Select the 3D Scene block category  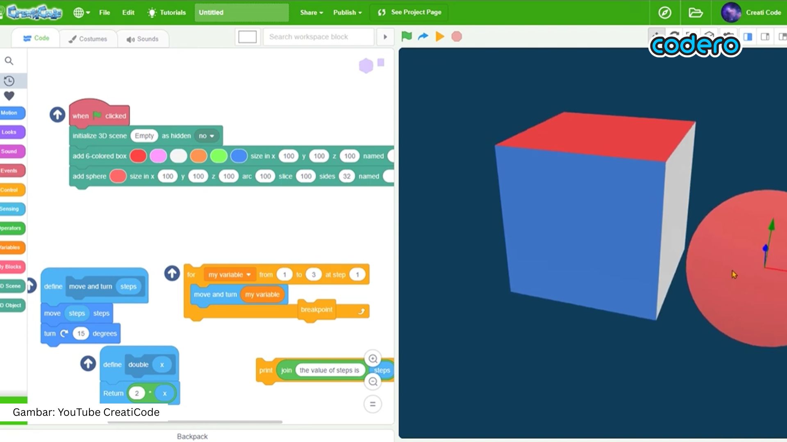(x=11, y=286)
